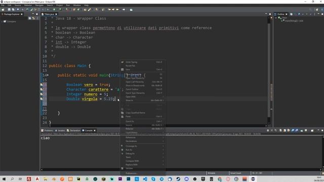Select the Package Explorer tab
Screen dimensions: 324x182
tap(12, 14)
